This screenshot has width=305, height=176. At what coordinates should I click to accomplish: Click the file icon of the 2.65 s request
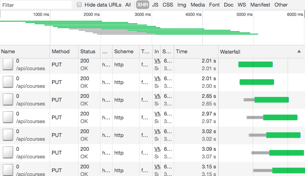point(8,100)
